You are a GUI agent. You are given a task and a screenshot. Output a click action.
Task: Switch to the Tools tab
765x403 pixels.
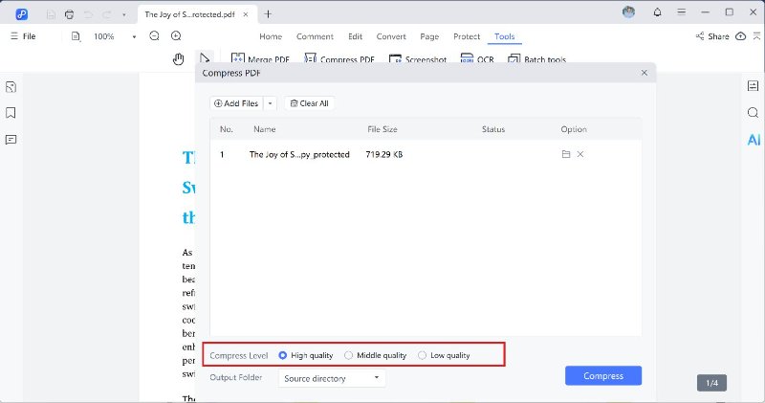505,36
